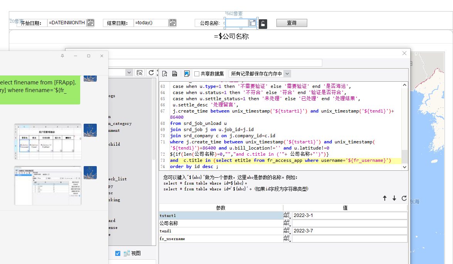Uncheck the 视图 checkbox

[x=118, y=253]
